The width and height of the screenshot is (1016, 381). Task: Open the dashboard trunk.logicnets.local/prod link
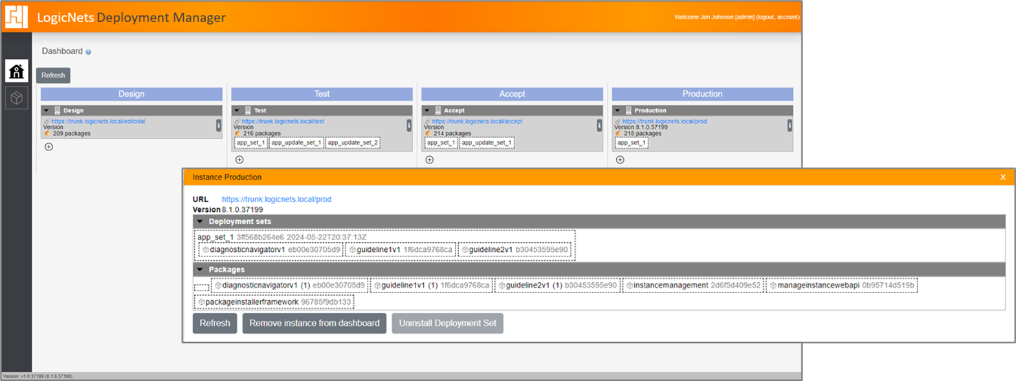[665, 121]
